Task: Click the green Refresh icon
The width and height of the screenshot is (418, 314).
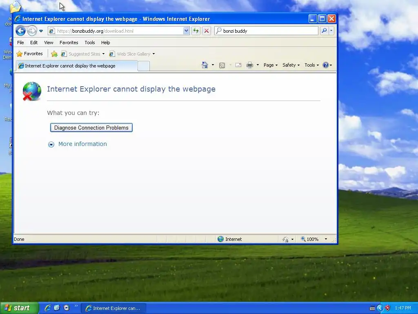Action: click(196, 31)
